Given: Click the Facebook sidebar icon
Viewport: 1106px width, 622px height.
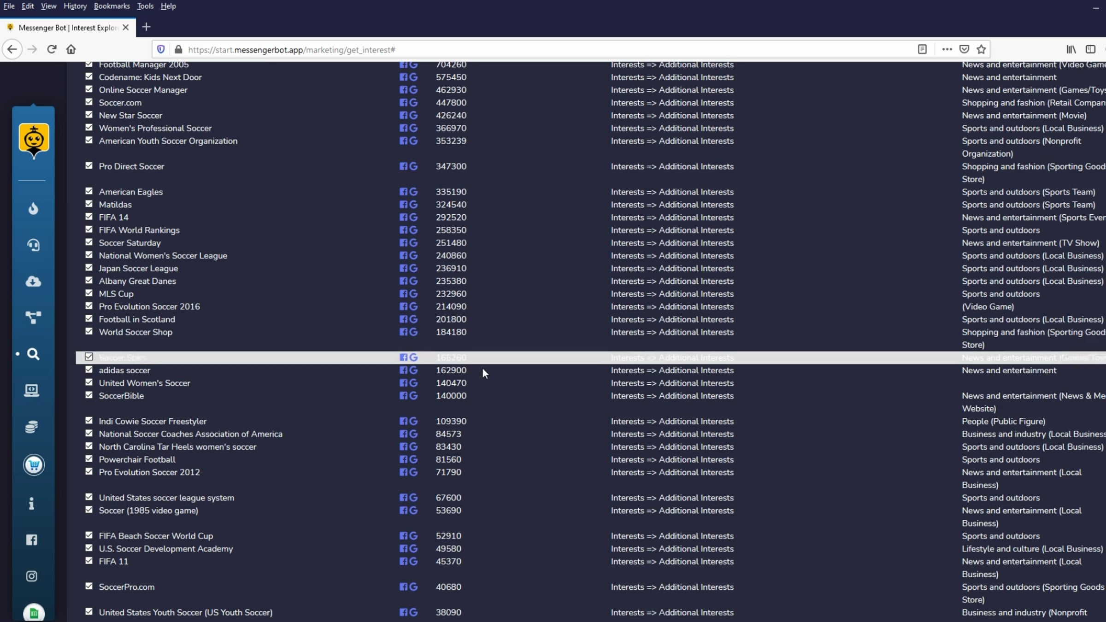Looking at the screenshot, I should (x=32, y=540).
